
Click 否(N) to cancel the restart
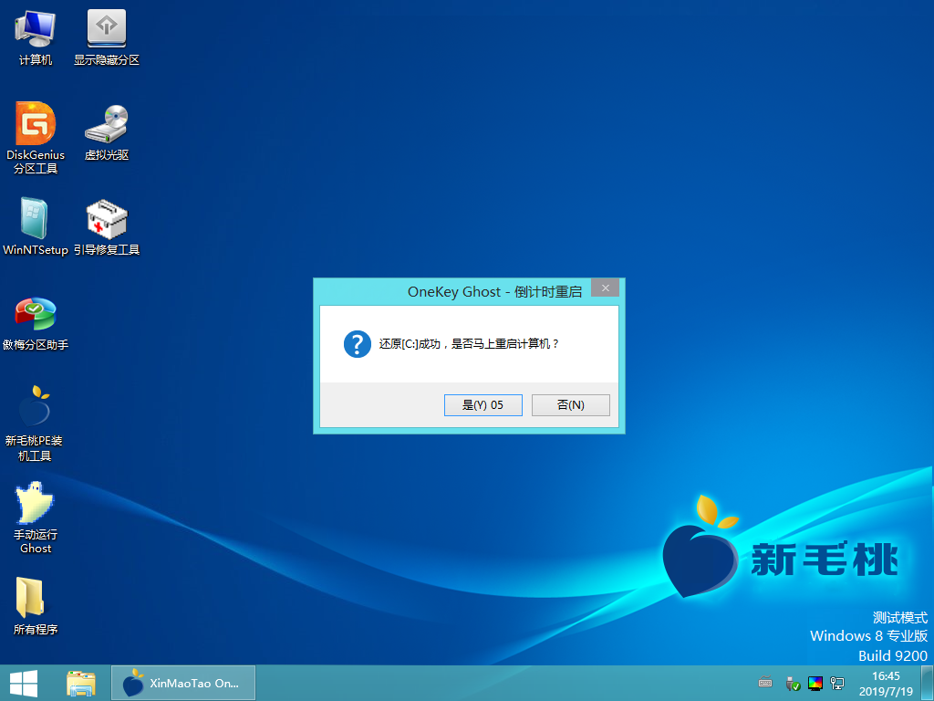click(571, 405)
